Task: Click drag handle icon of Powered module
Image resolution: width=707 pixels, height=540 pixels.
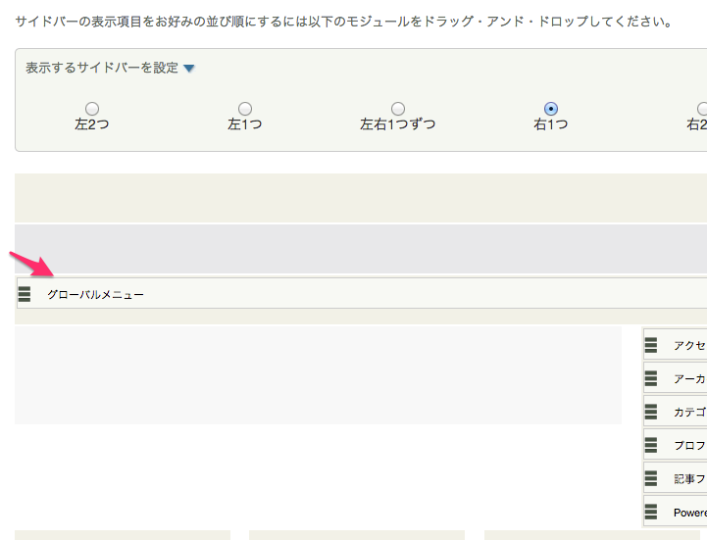Action: coord(651,512)
